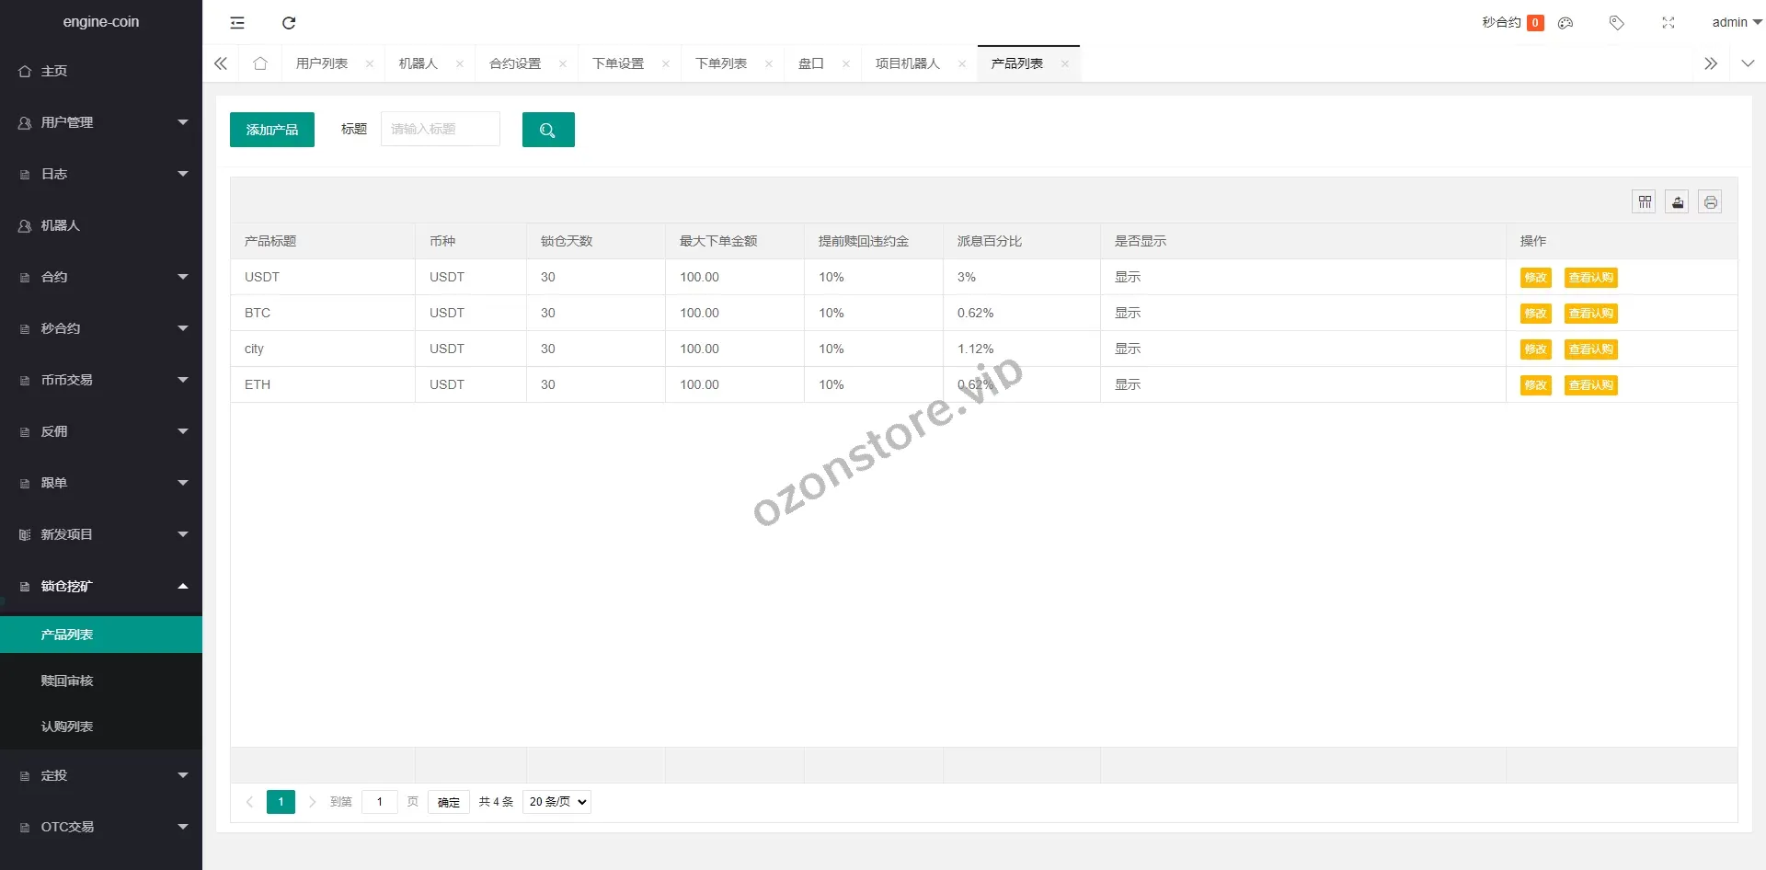1766x870 pixels.
Task: Select 赎回审核 in the sidebar
Action: coord(67,681)
